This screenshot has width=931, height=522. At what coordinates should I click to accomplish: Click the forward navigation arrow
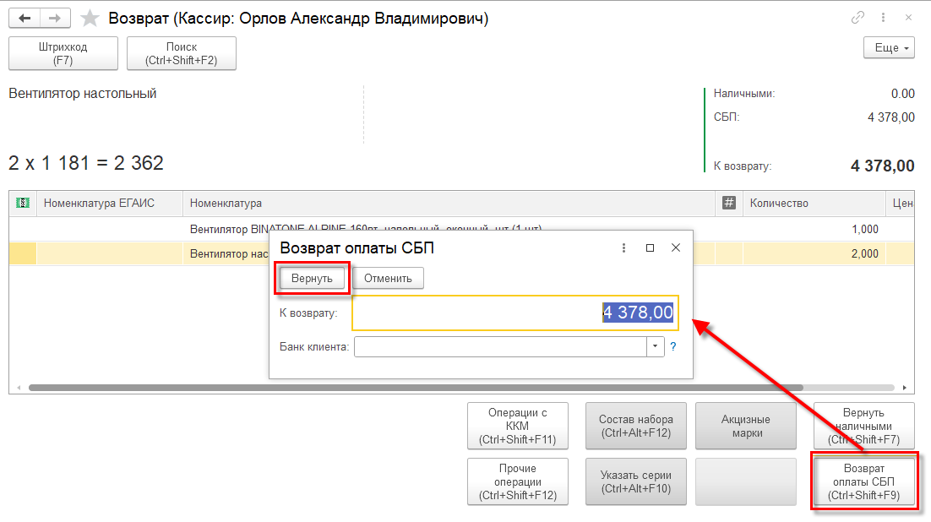pyautogui.click(x=55, y=18)
